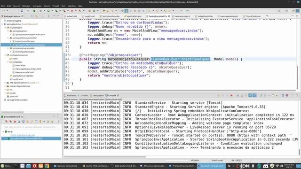
Task: Click the red stop icon in Boot Dashboard
Action: tap(15, 122)
